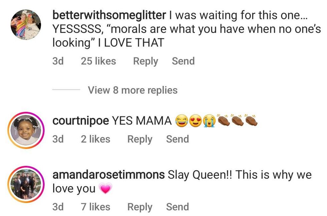Open amandarosetimmons's profile picture story
Image resolution: width=327 pixels, height=216 pixels.
pyautogui.click(x=26, y=184)
